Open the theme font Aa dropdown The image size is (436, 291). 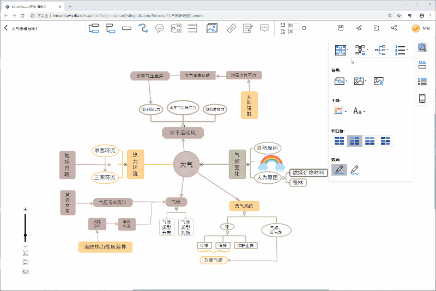359,111
